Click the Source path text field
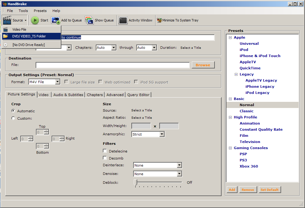 pyautogui.click(x=138, y=37)
